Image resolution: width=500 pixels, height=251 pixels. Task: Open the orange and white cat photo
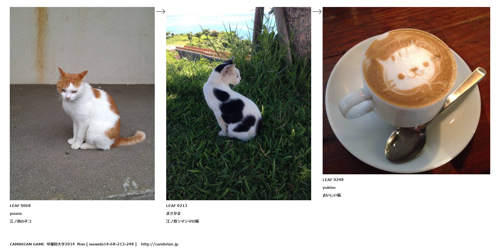tap(82, 103)
